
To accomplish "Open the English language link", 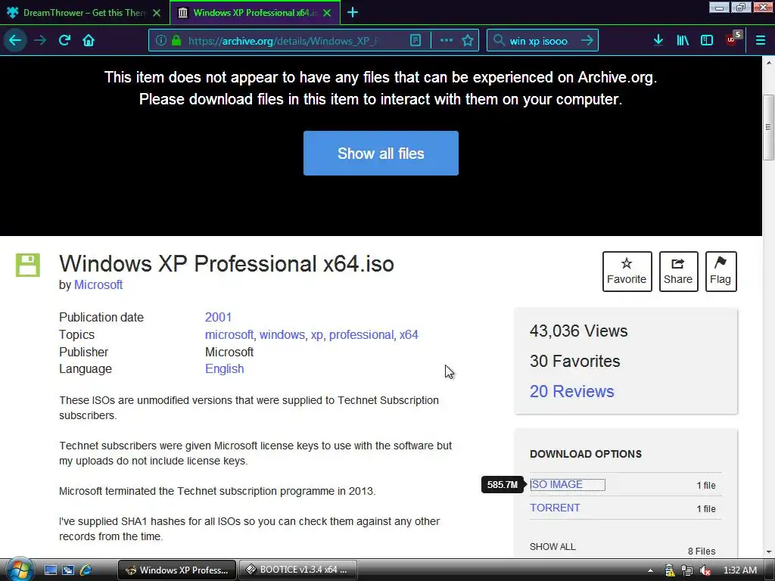I will click(224, 369).
